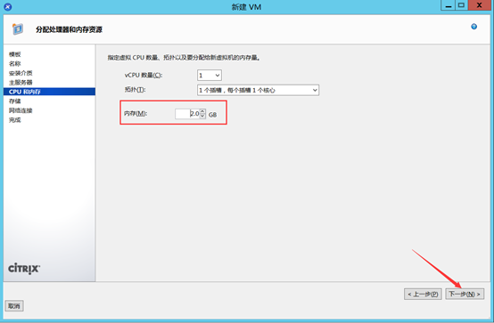This screenshot has height=323, width=494.
Task: Open the help icon in the header
Action: [473, 27]
